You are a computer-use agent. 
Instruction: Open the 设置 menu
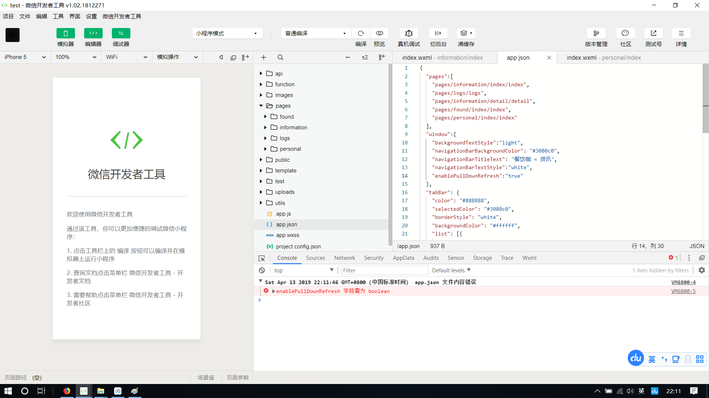coord(91,16)
